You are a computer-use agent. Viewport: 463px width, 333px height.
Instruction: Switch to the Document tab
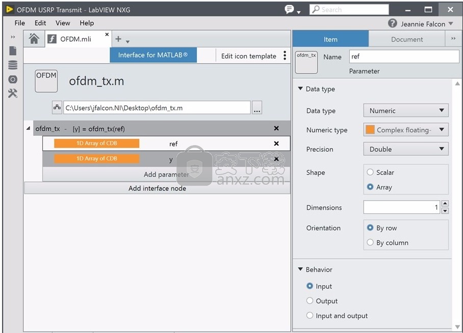click(x=406, y=39)
